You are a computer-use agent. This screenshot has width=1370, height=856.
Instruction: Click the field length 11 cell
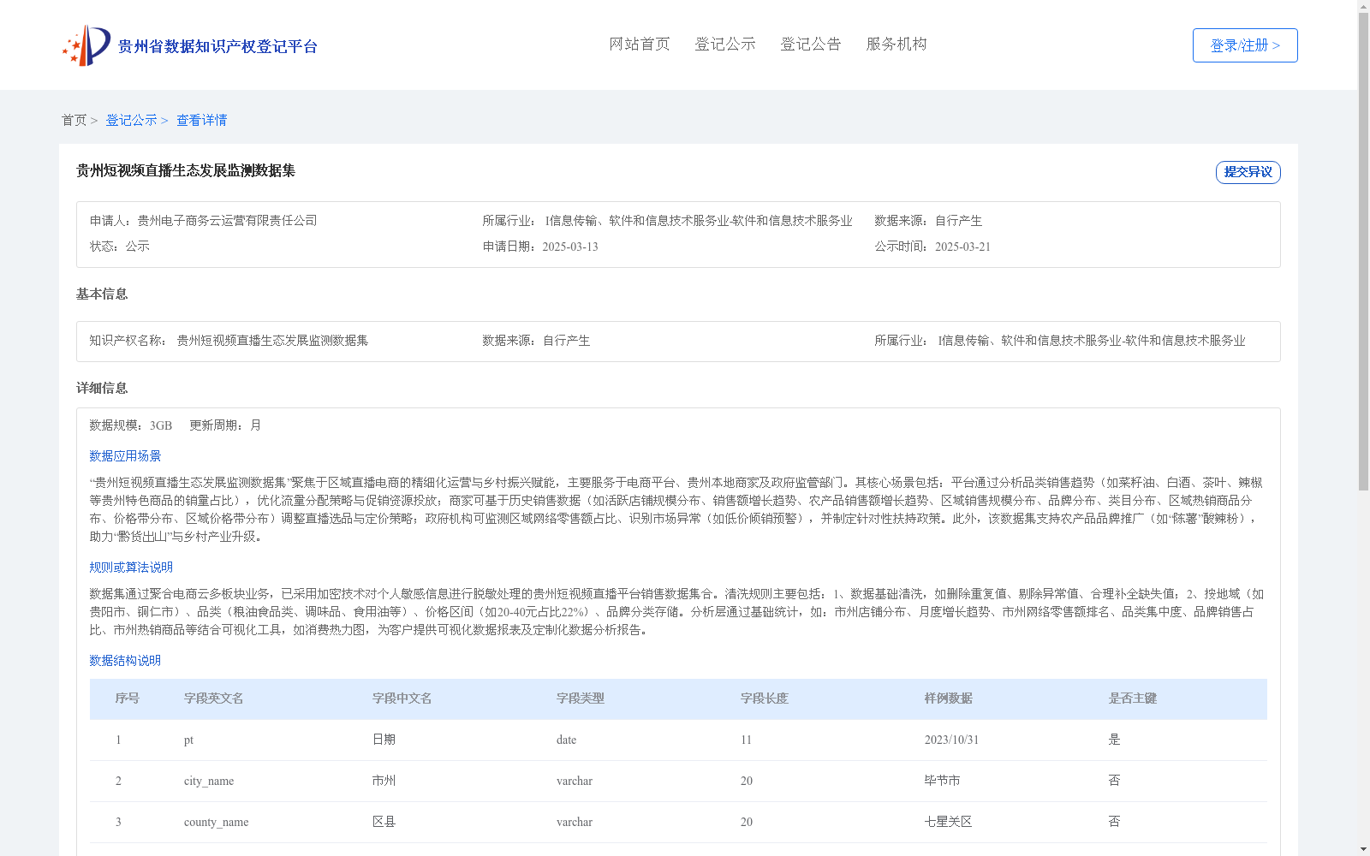(747, 740)
